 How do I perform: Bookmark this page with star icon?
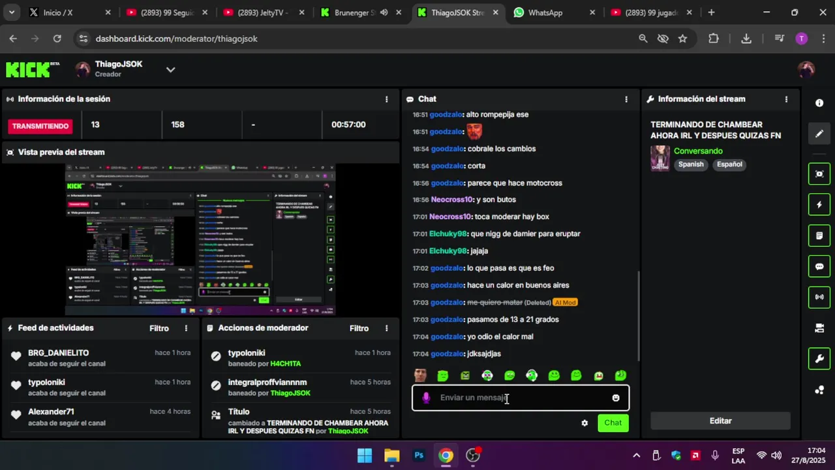coord(682,39)
